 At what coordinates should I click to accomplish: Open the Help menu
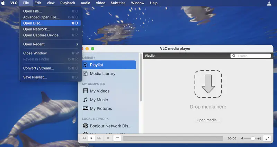pyautogui.click(x=153, y=3)
